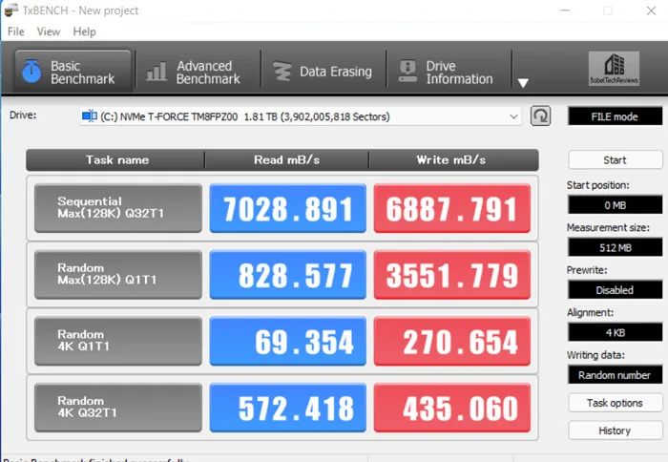Viewport: 668px width, 462px height.
Task: Click the 435.060 write result
Action: pyautogui.click(x=452, y=408)
